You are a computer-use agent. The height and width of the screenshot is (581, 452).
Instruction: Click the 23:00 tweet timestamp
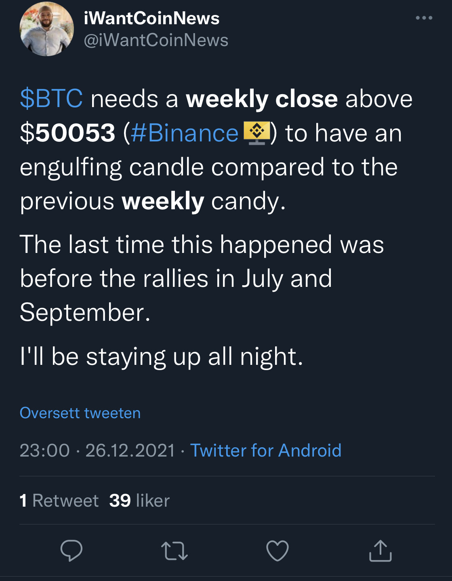(44, 450)
